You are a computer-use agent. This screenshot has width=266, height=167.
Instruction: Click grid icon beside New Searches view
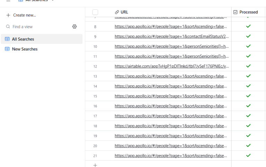7,49
